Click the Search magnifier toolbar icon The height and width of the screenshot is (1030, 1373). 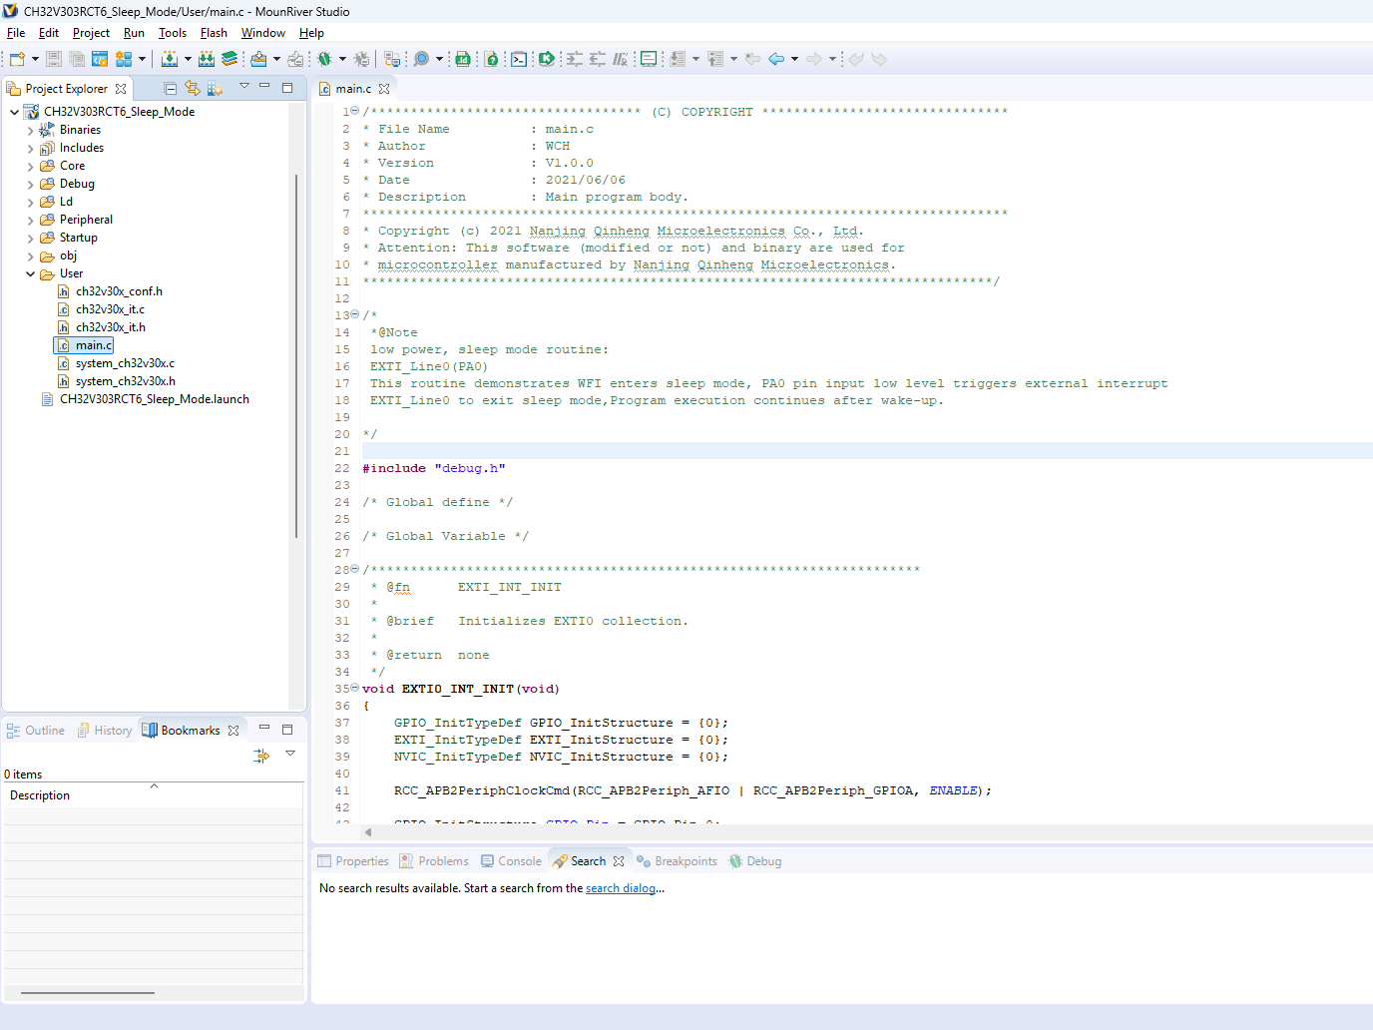pos(421,59)
